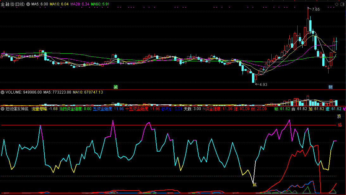The width and height of the screenshot is (346, 195).
Task: Click the white 合: 61.62 value
Action: (x=299, y=109)
